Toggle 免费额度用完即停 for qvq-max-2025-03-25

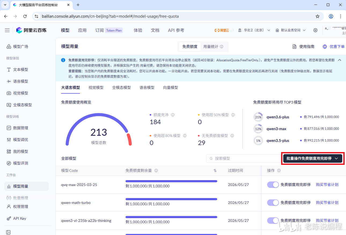(x=273, y=185)
